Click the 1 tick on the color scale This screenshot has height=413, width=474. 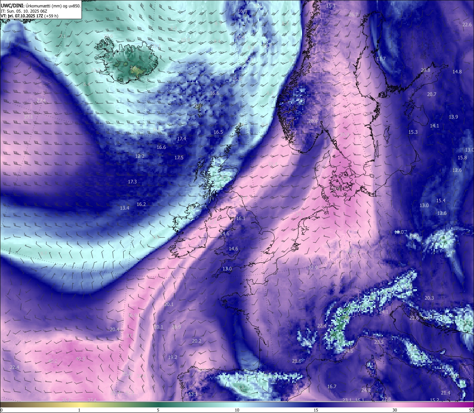[x=79, y=410]
